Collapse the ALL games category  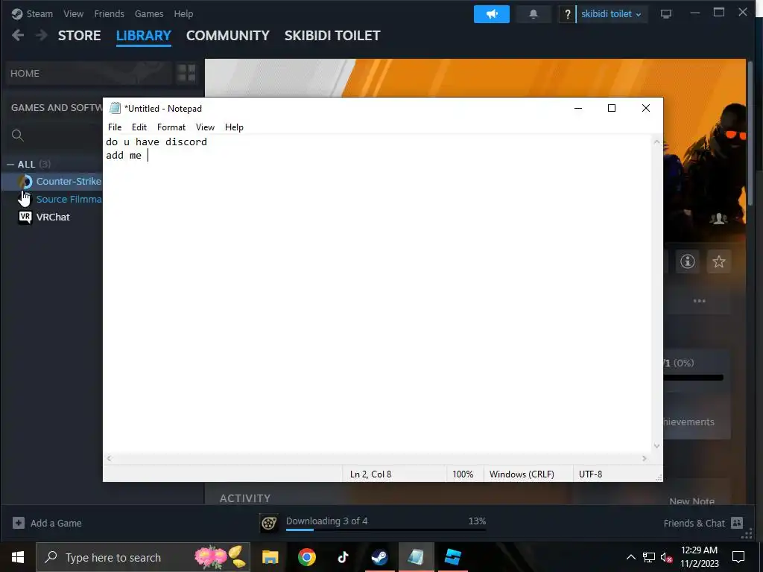pos(10,165)
